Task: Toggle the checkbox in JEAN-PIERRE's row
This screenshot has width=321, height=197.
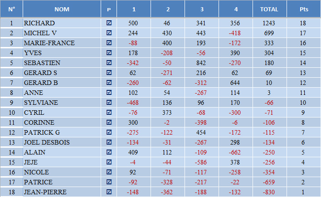Action: point(109,192)
